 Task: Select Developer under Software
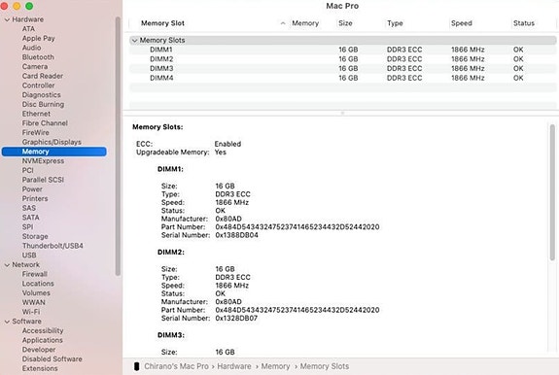[39, 350]
